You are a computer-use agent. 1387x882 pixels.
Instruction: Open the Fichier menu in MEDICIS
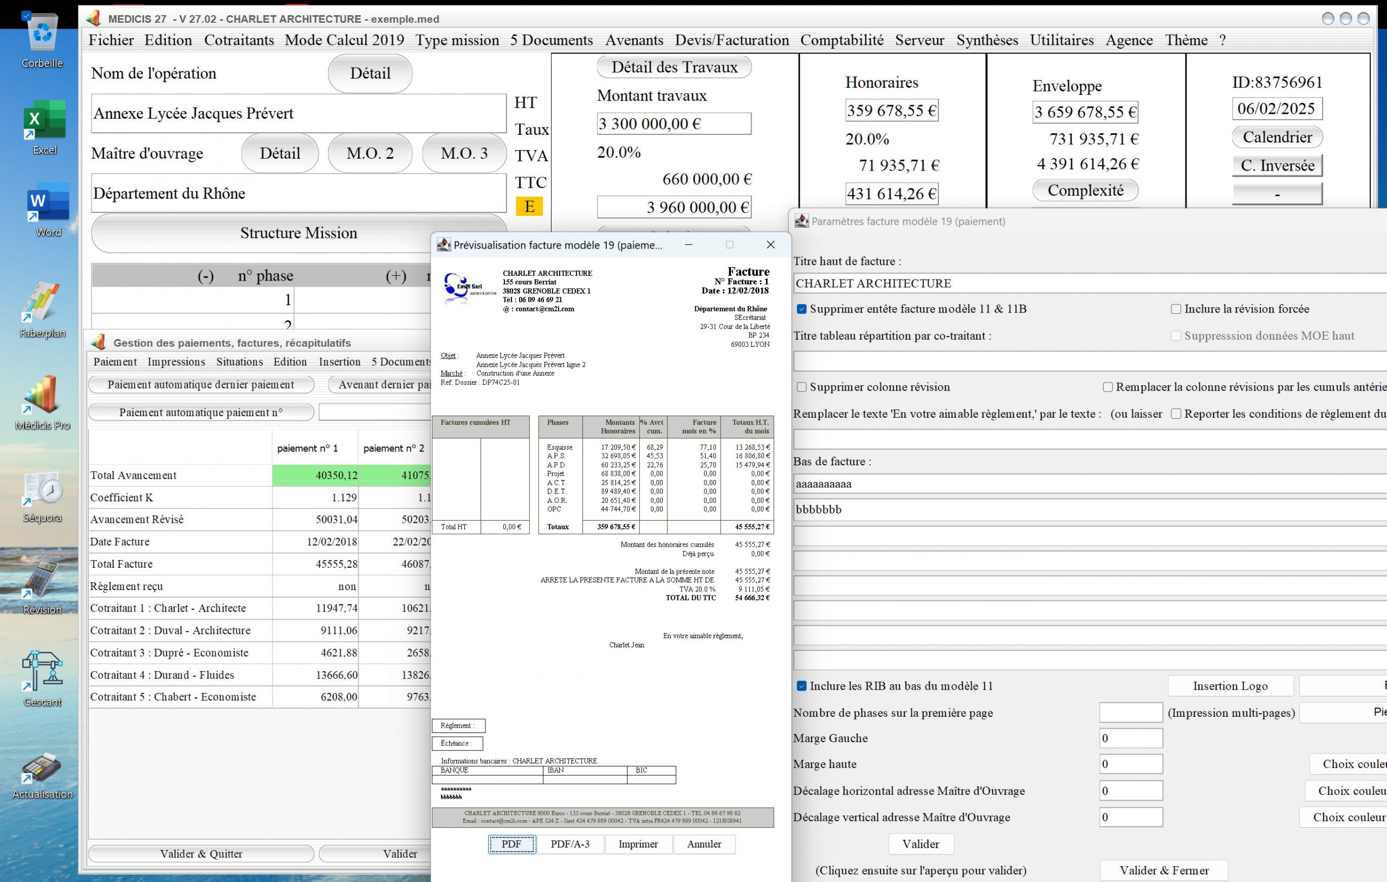click(x=111, y=40)
